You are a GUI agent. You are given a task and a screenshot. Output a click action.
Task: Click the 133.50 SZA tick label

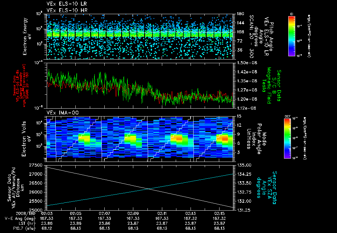click(244, 183)
